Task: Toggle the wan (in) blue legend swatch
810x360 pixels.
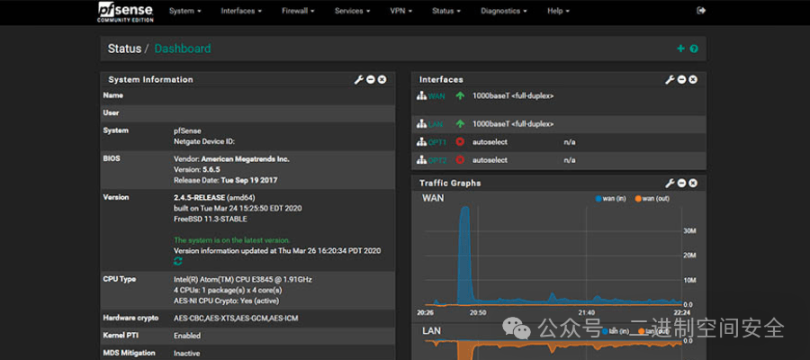Action: pyautogui.click(x=598, y=198)
